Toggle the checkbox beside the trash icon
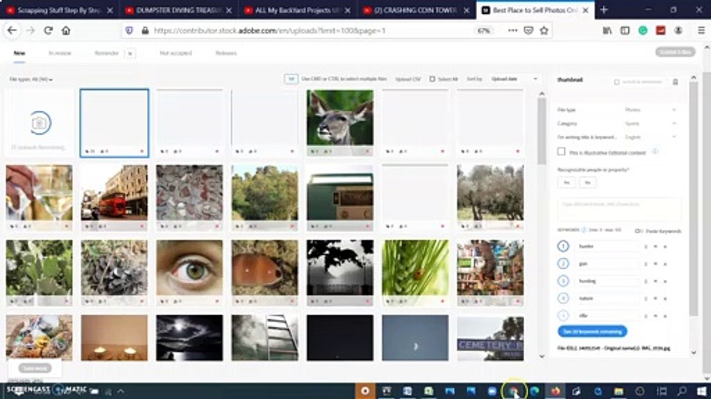 617,82
